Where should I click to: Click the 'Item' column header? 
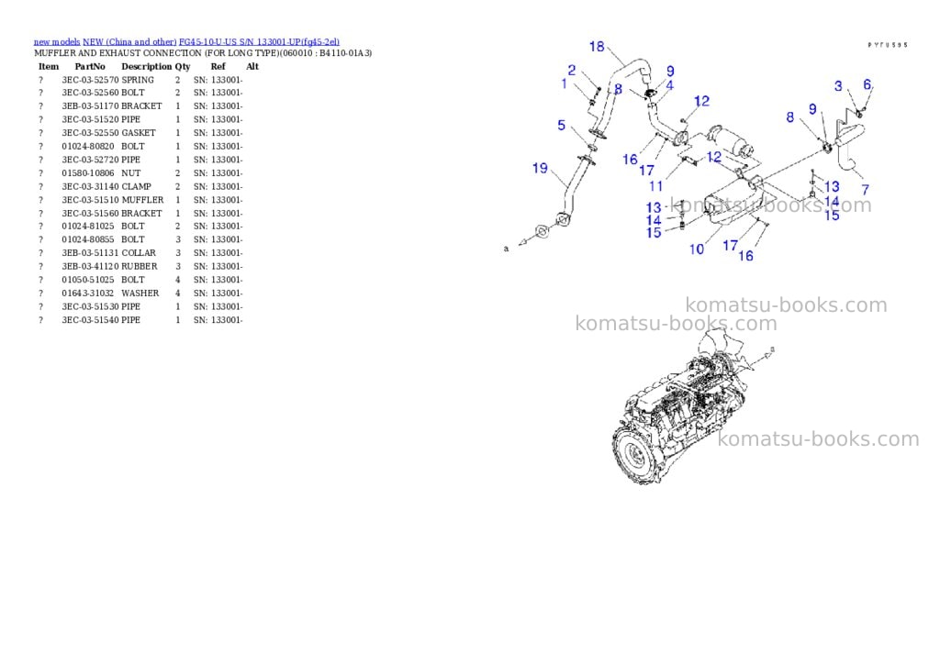(x=49, y=66)
